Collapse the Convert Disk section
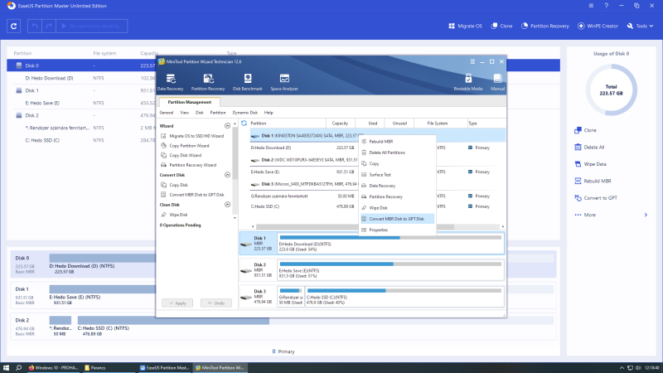Image resolution: width=663 pixels, height=373 pixels. (227, 175)
